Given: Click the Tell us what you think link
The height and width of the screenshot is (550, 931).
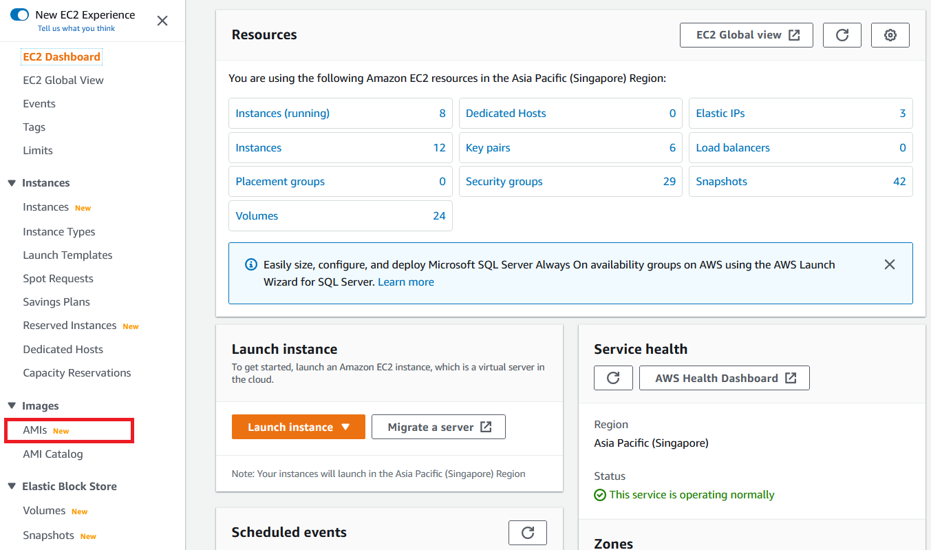Looking at the screenshot, I should click(x=76, y=29).
